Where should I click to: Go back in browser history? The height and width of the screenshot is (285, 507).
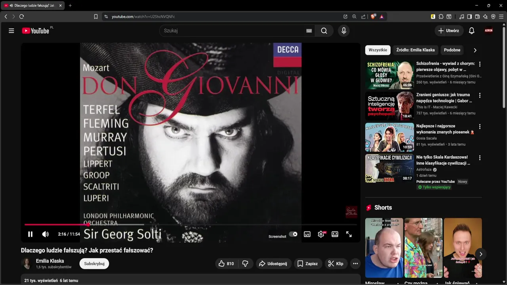6,17
